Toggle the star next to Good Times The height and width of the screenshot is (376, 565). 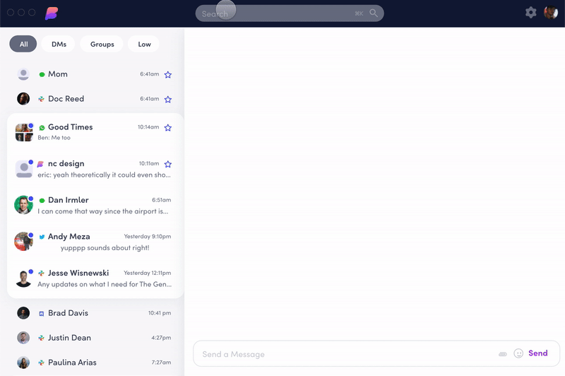pyautogui.click(x=168, y=128)
